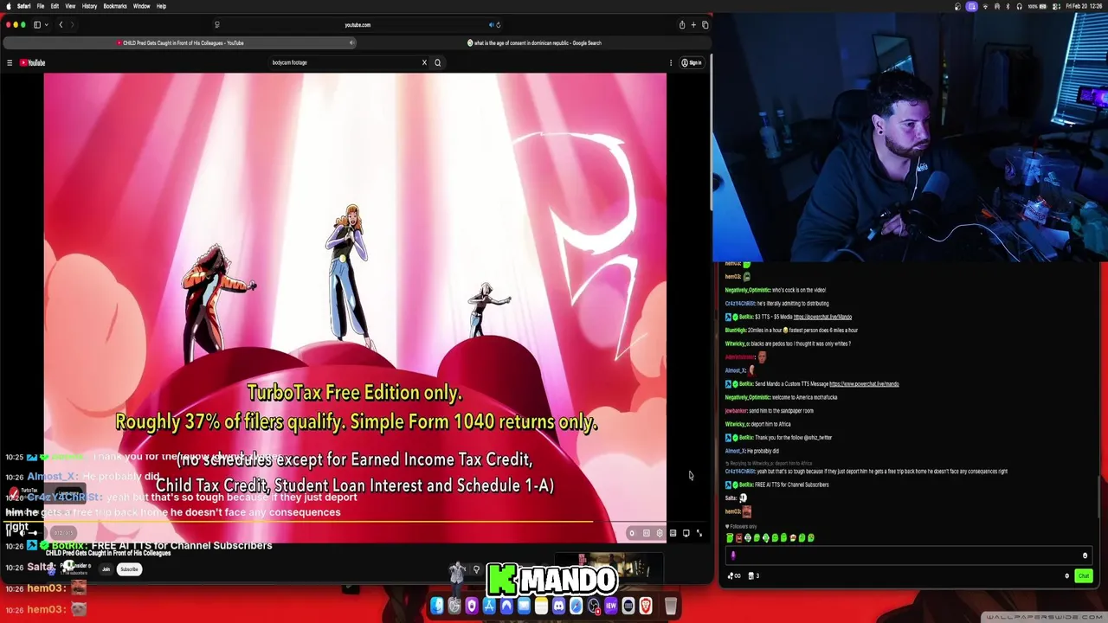The width and height of the screenshot is (1108, 623).
Task: Click the Safari menu bar item
Action: pyautogui.click(x=23, y=6)
